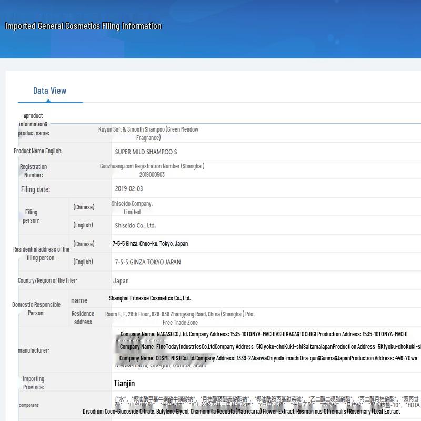Select COSME-NISTCo.Ltd manufacturer line
421x421 pixels.
pos(268,358)
